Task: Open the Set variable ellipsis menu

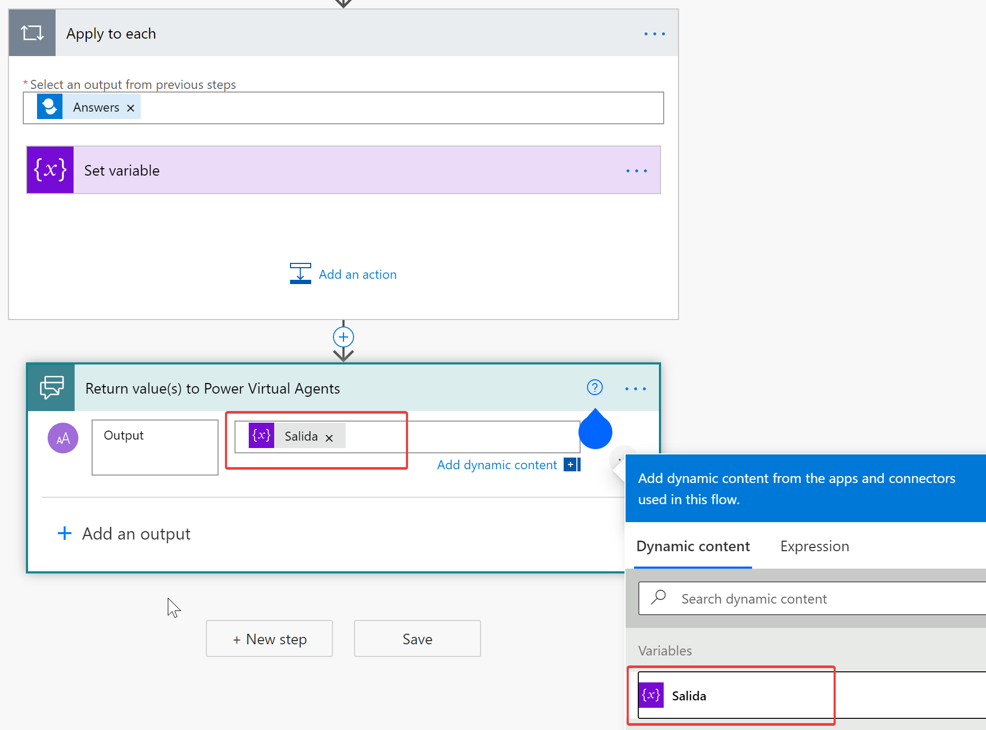Action: (636, 171)
